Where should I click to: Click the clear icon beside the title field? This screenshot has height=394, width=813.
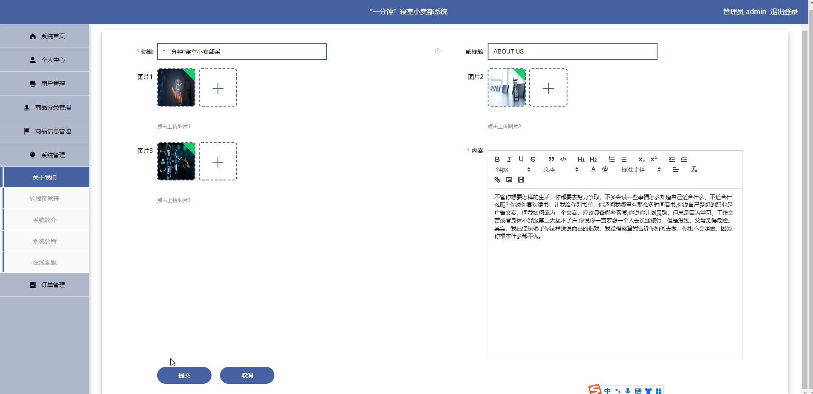pos(438,51)
